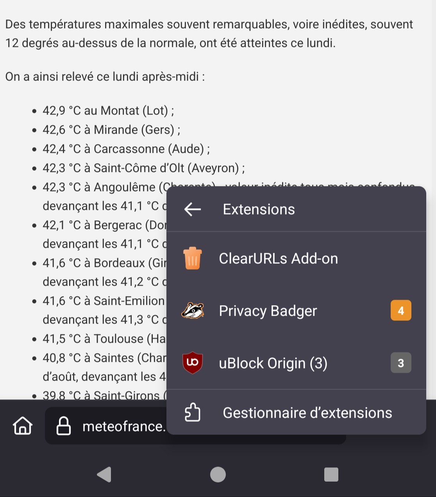Image resolution: width=436 pixels, height=497 pixels.
Task: Tap the padlock site security icon
Action: pyautogui.click(x=64, y=426)
